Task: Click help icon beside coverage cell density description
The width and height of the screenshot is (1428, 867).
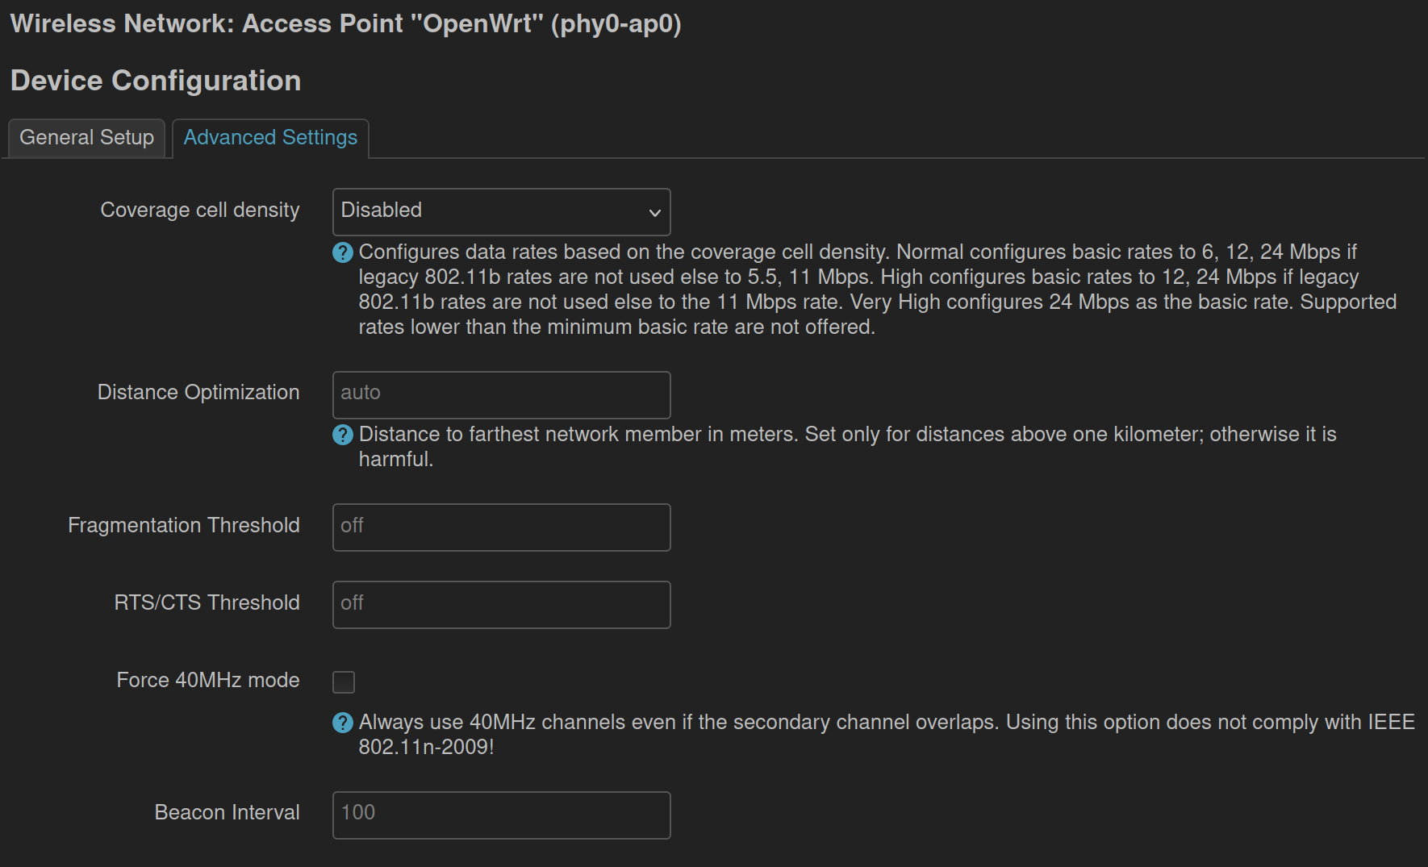Action: [343, 252]
